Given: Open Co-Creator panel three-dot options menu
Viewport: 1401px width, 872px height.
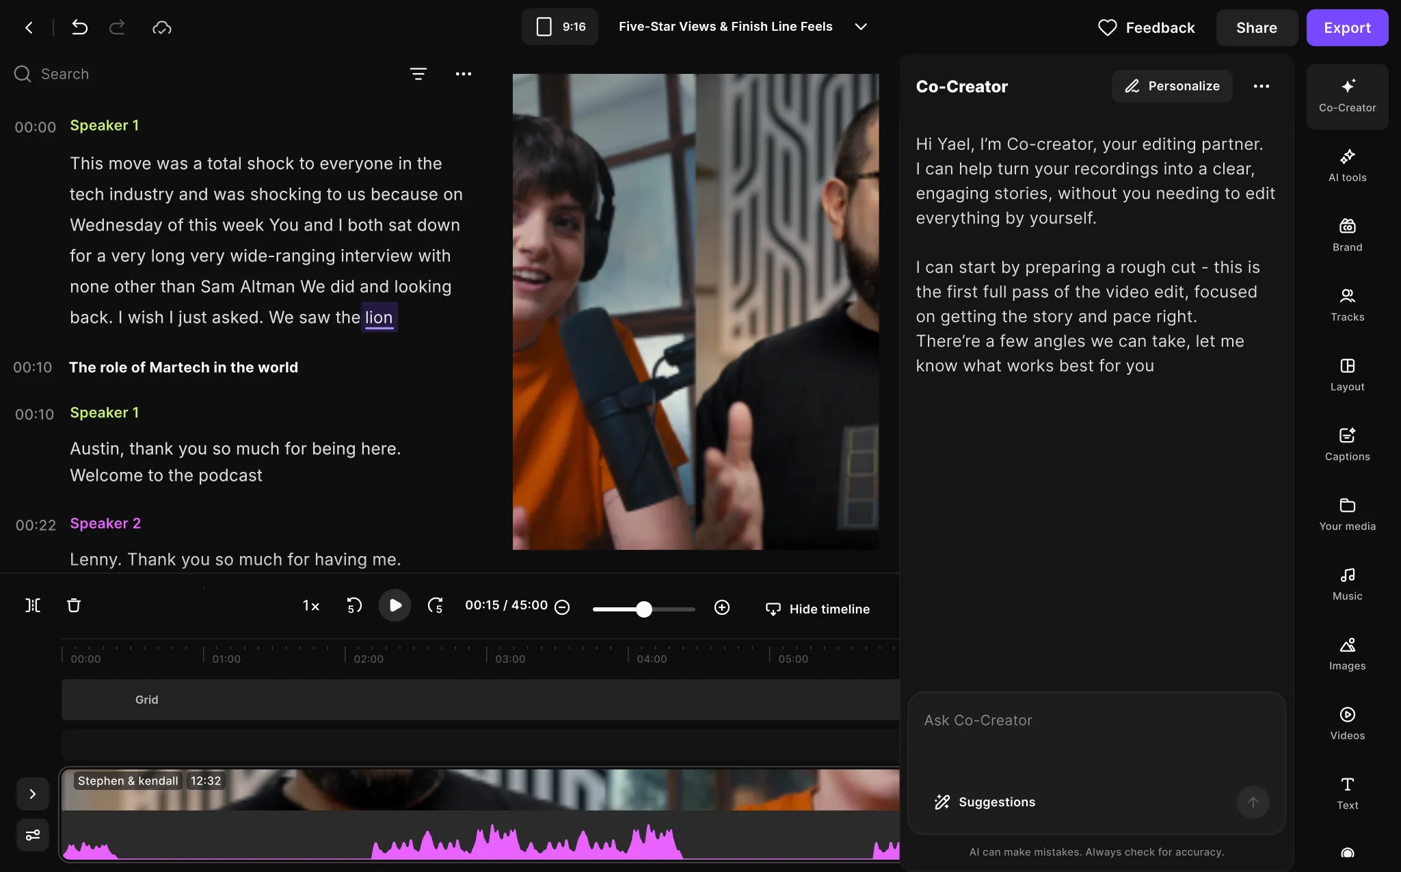Looking at the screenshot, I should (x=1262, y=86).
